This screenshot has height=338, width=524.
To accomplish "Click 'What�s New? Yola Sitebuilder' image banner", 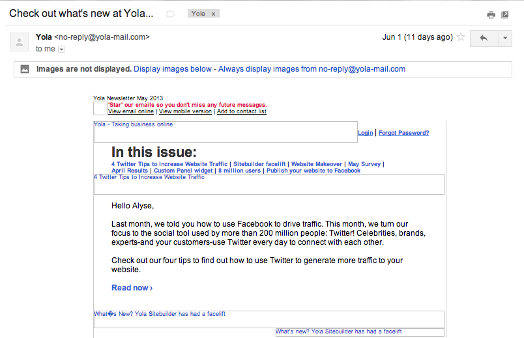I will click(x=269, y=319).
